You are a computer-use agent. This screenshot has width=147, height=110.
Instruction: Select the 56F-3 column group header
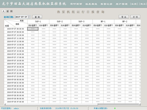(82, 21)
